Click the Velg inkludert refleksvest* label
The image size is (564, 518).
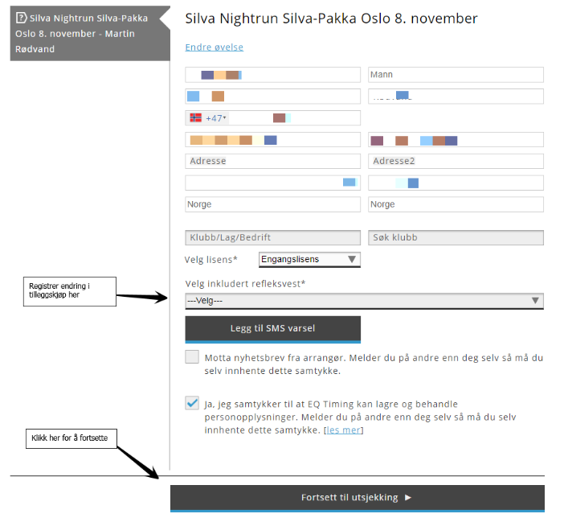pos(245,284)
